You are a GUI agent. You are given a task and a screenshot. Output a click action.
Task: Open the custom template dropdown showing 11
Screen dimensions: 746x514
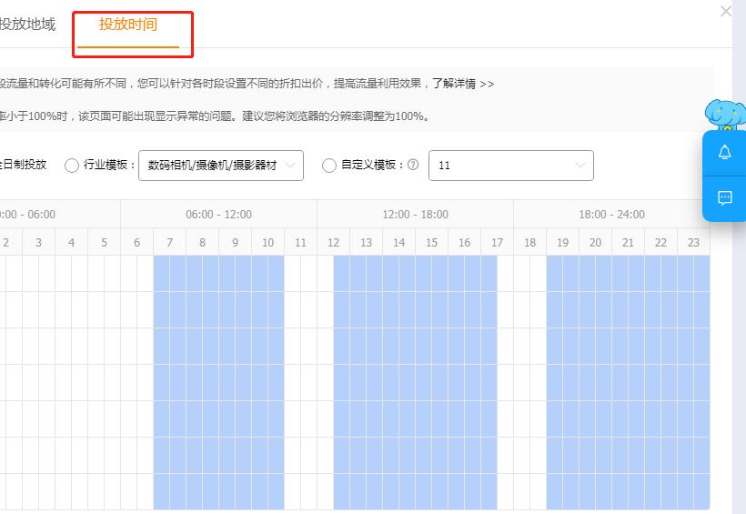point(511,166)
